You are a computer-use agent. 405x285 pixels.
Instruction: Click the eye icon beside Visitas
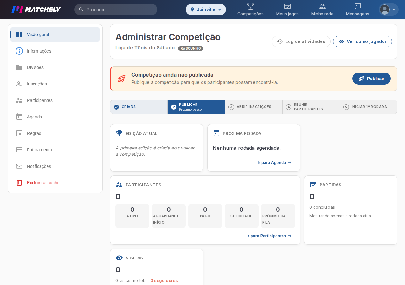point(119,258)
